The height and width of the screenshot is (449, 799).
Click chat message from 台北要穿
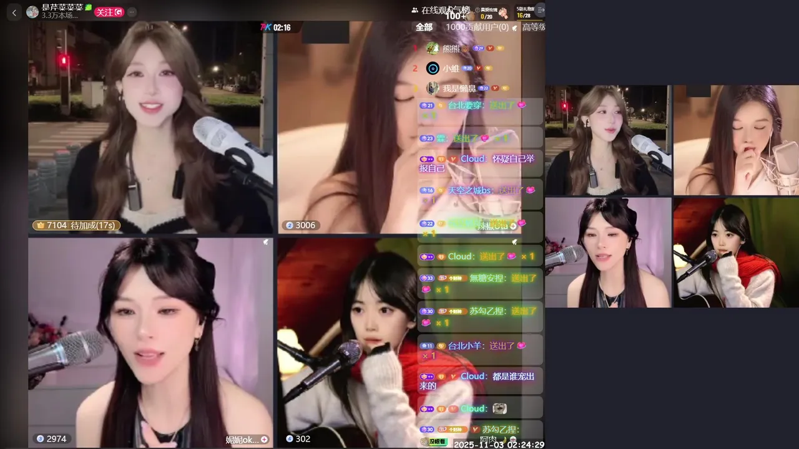tap(480, 110)
